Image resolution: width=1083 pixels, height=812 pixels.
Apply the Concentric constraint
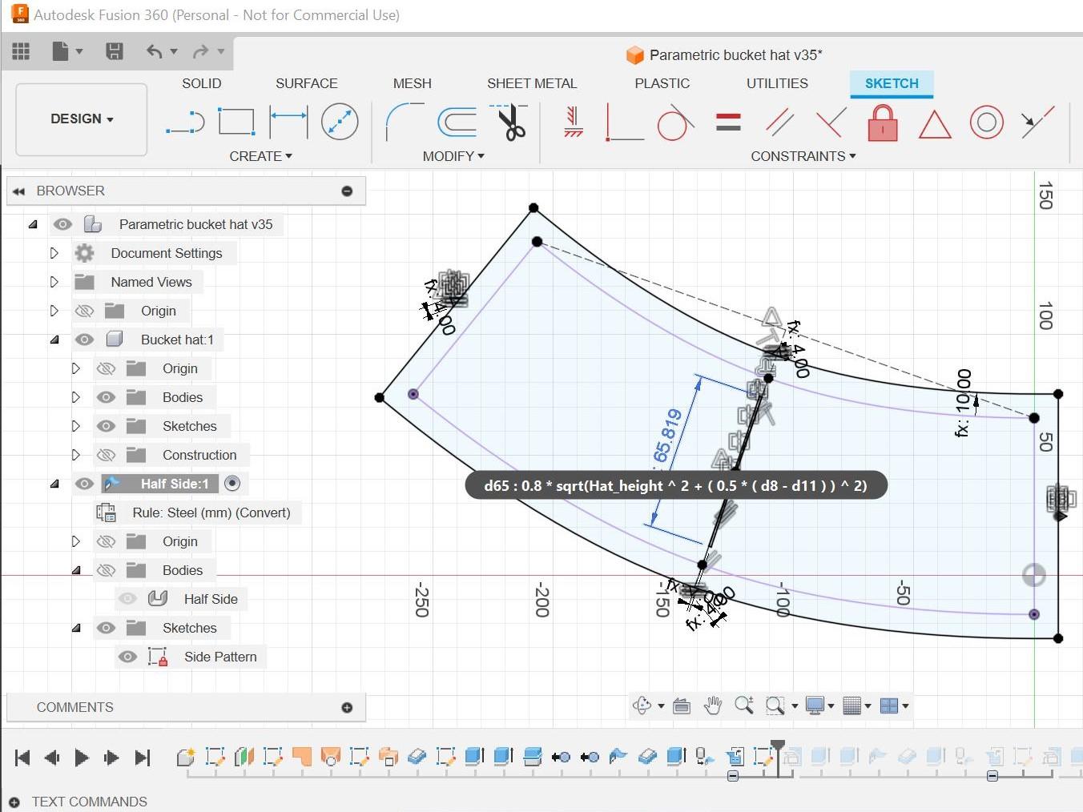pyautogui.click(x=987, y=123)
